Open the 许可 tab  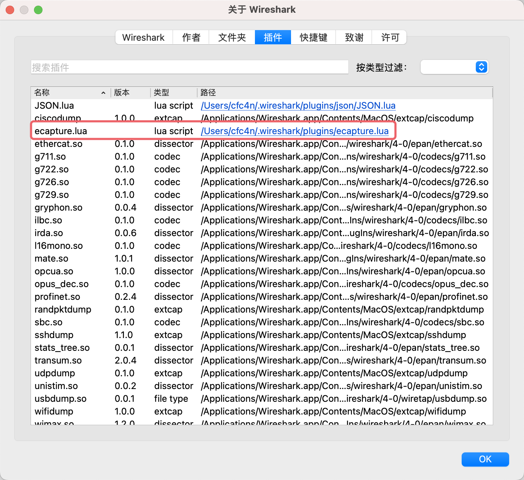click(x=390, y=37)
